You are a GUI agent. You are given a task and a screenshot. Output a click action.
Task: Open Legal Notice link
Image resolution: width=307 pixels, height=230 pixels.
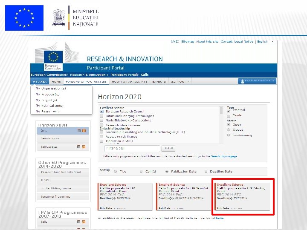pos(244,41)
